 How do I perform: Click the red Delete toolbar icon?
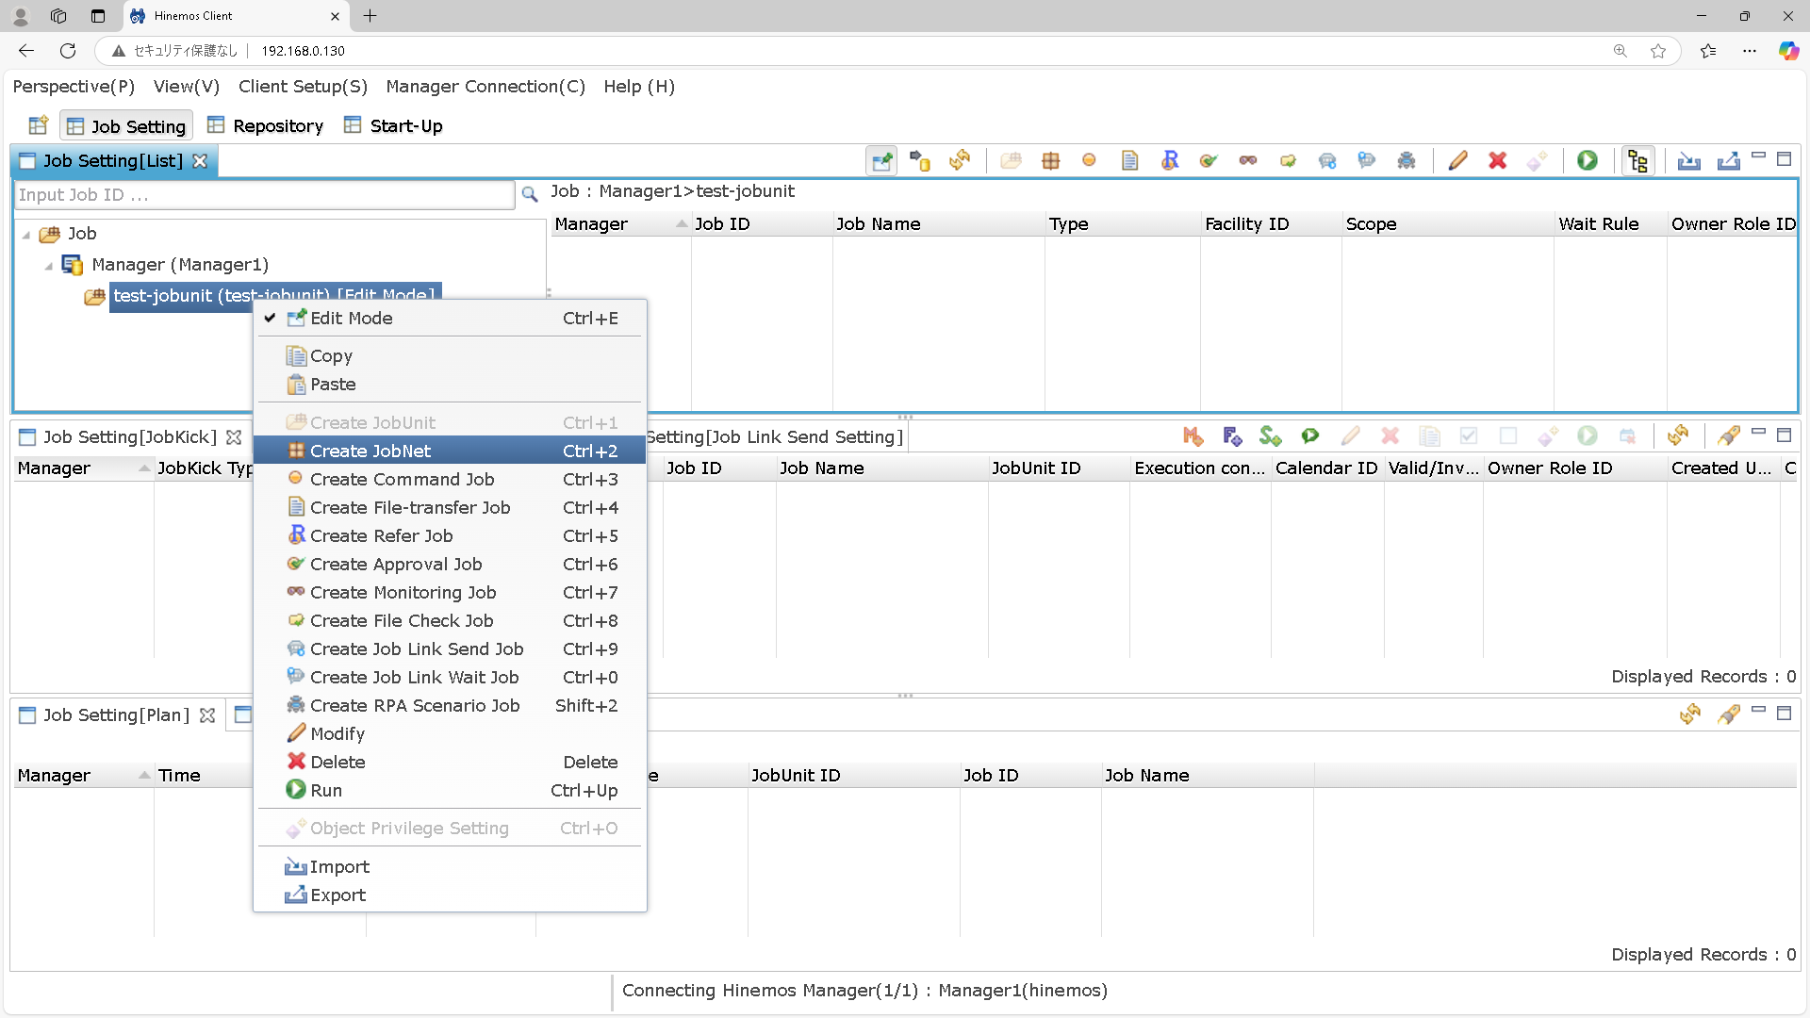pyautogui.click(x=1497, y=160)
